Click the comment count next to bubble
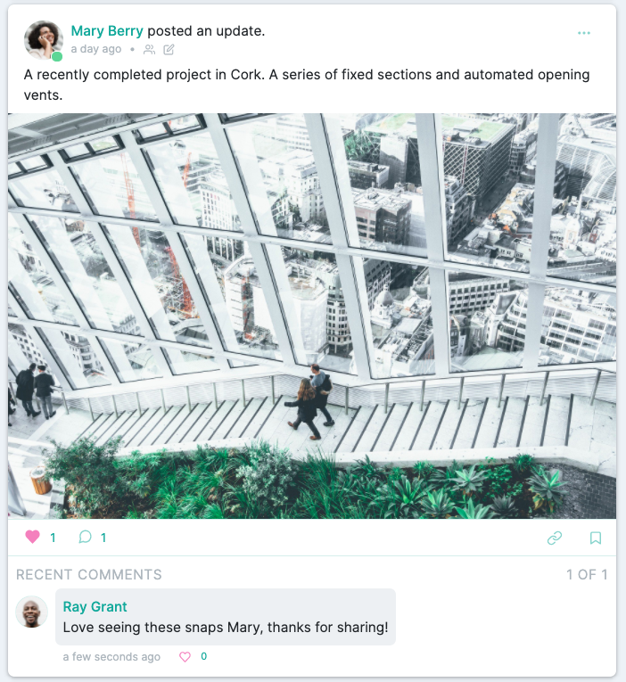Screen dimensions: 626x682 coord(103,538)
